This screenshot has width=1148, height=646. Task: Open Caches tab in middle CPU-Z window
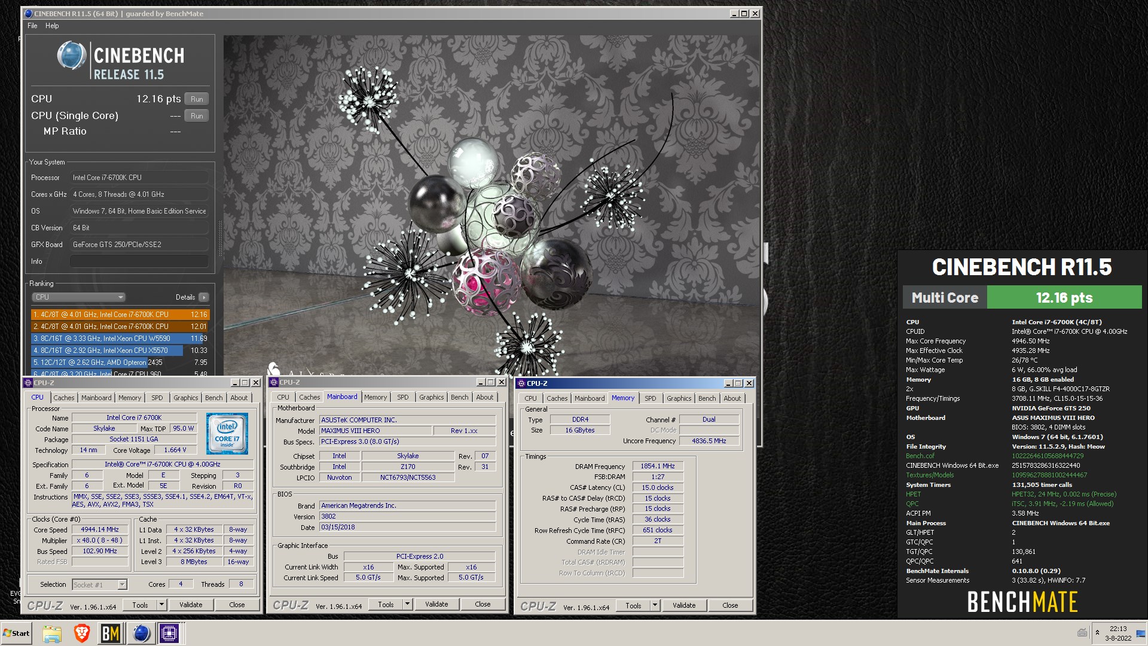point(310,397)
